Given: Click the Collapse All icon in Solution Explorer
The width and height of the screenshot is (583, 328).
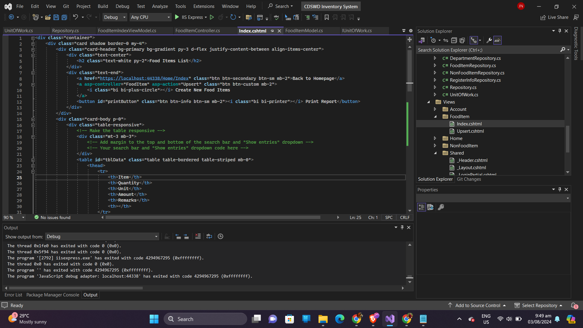Looking at the screenshot, I should click(454, 40).
